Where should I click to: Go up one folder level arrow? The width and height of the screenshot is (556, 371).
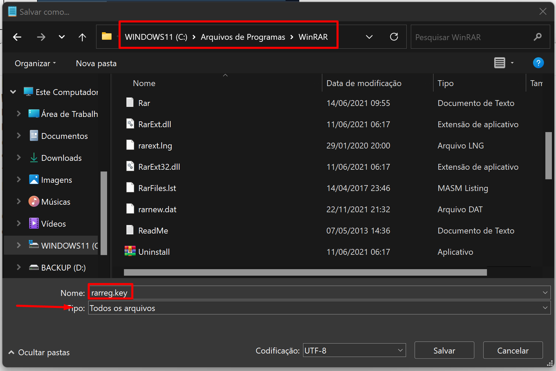82,37
